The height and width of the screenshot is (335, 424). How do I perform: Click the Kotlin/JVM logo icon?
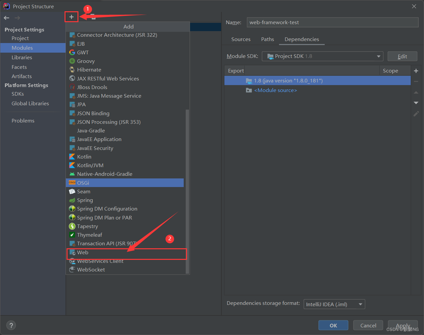(72, 165)
